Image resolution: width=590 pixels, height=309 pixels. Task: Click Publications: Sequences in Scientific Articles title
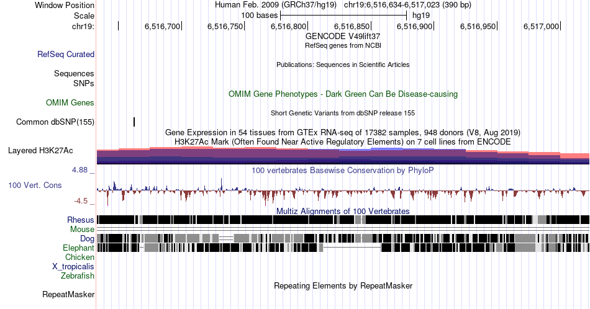343,65
